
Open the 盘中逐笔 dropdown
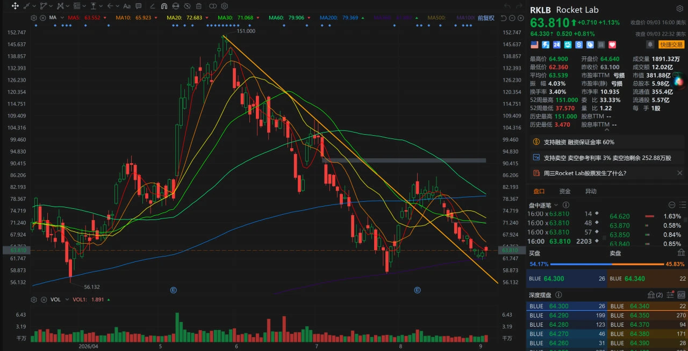click(x=556, y=205)
